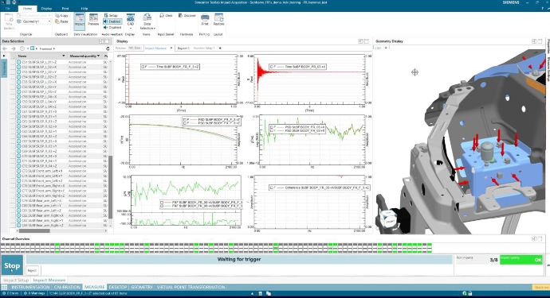Open the Measured quantity column filter dropdown
The height and width of the screenshot is (298, 550).
[98, 56]
